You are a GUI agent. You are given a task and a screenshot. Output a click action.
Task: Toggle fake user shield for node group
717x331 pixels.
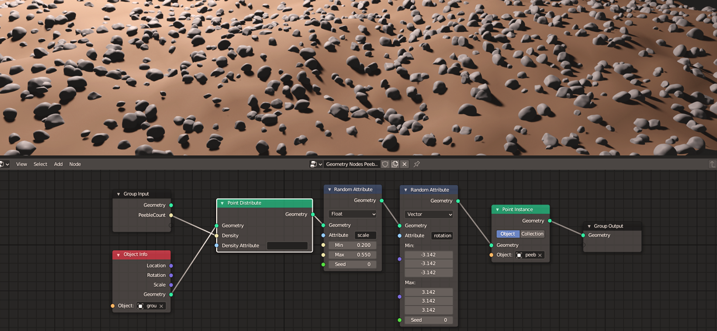click(385, 164)
